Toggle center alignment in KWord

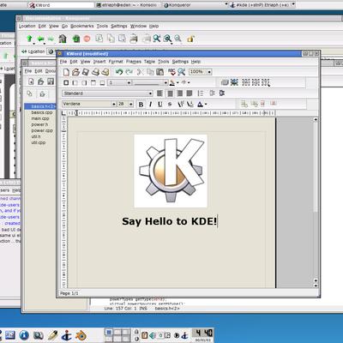click(x=170, y=93)
